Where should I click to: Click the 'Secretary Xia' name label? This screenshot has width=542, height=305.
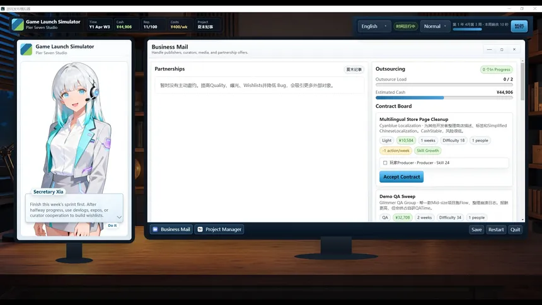[x=49, y=192]
